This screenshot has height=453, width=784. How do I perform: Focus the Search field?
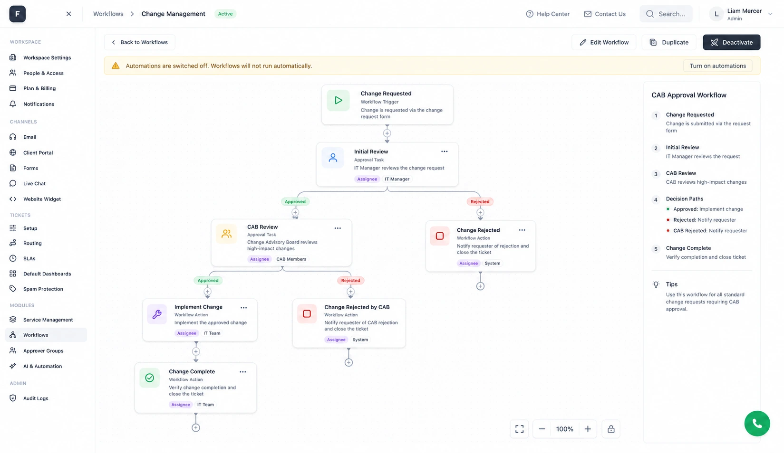(666, 14)
